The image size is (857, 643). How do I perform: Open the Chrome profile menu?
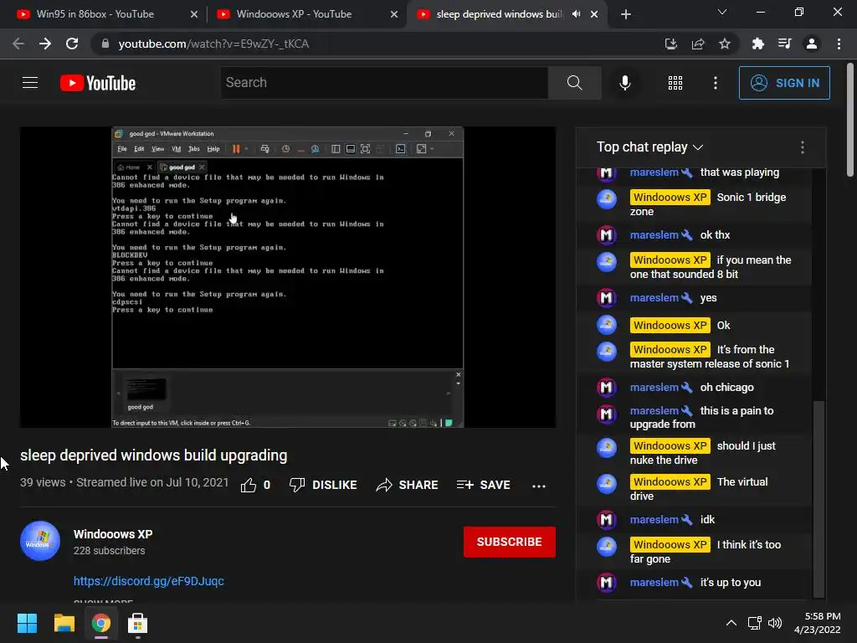[812, 44]
